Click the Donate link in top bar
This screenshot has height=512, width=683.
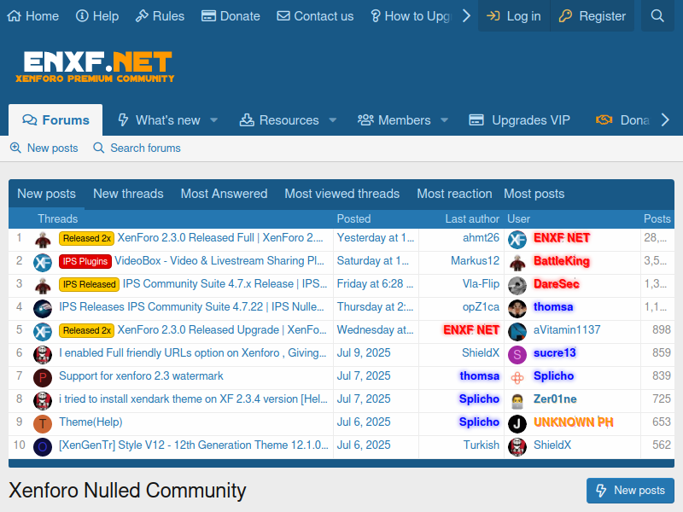[231, 16]
